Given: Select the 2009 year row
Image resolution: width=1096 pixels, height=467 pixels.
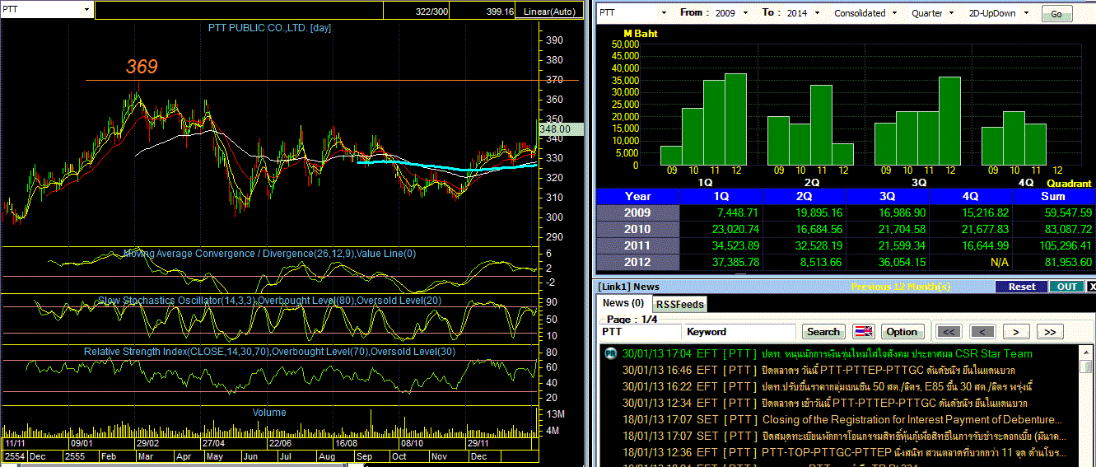Looking at the screenshot, I should (637, 212).
